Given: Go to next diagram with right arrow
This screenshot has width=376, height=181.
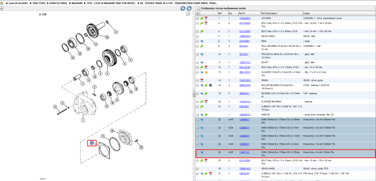Looking at the screenshot, I should (x=189, y=8).
